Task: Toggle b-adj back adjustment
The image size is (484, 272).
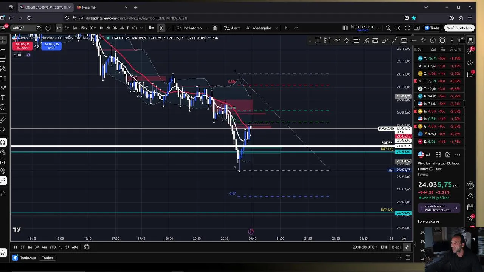Action: click(396, 247)
